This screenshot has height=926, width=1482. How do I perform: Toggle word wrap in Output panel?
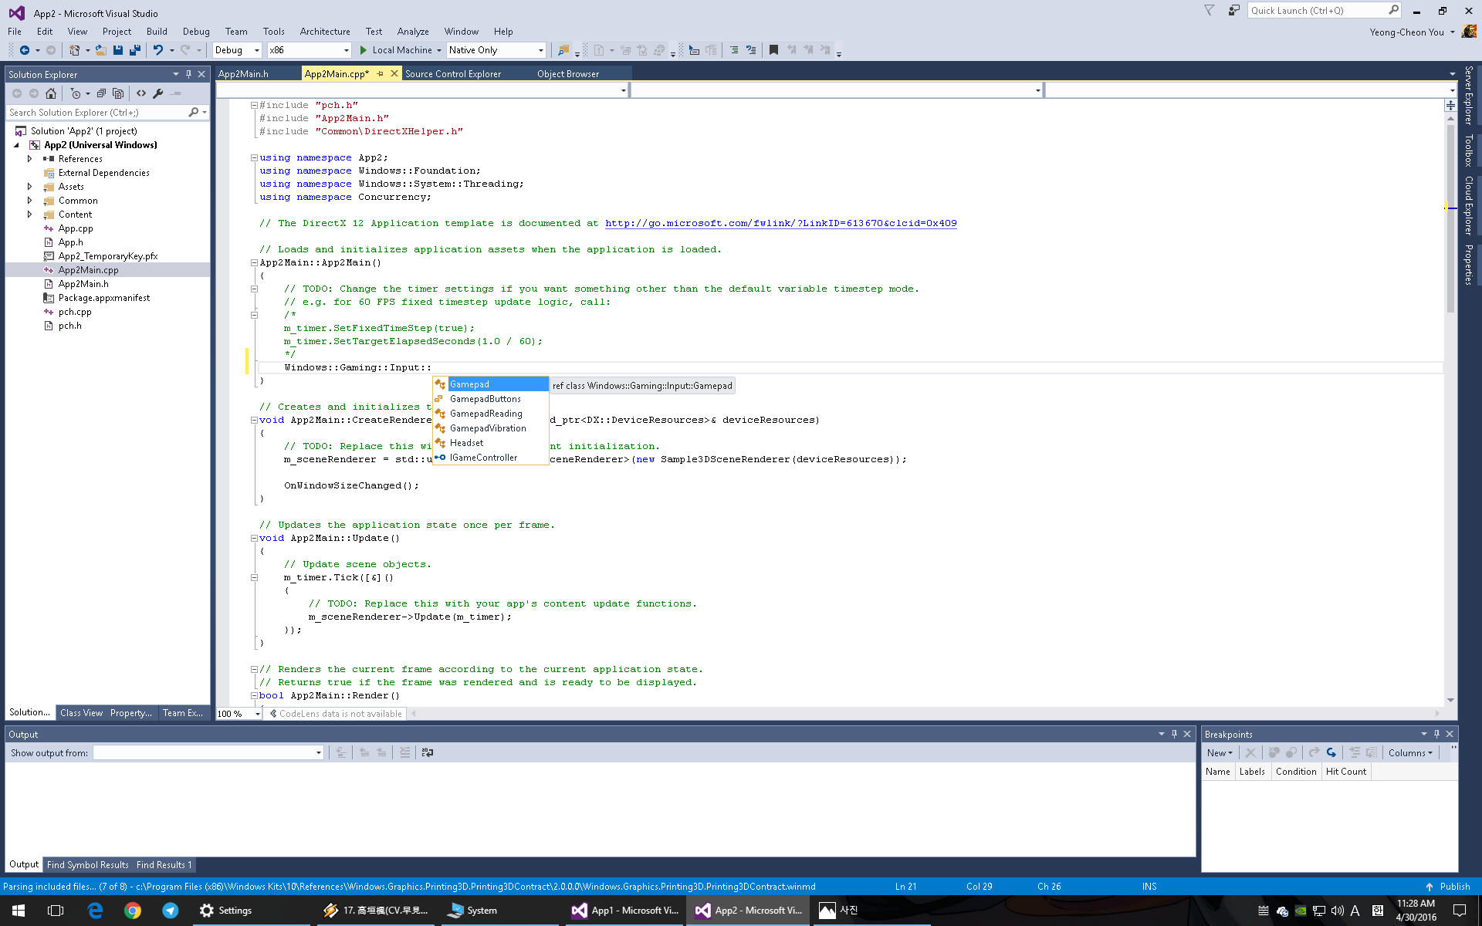tap(427, 752)
